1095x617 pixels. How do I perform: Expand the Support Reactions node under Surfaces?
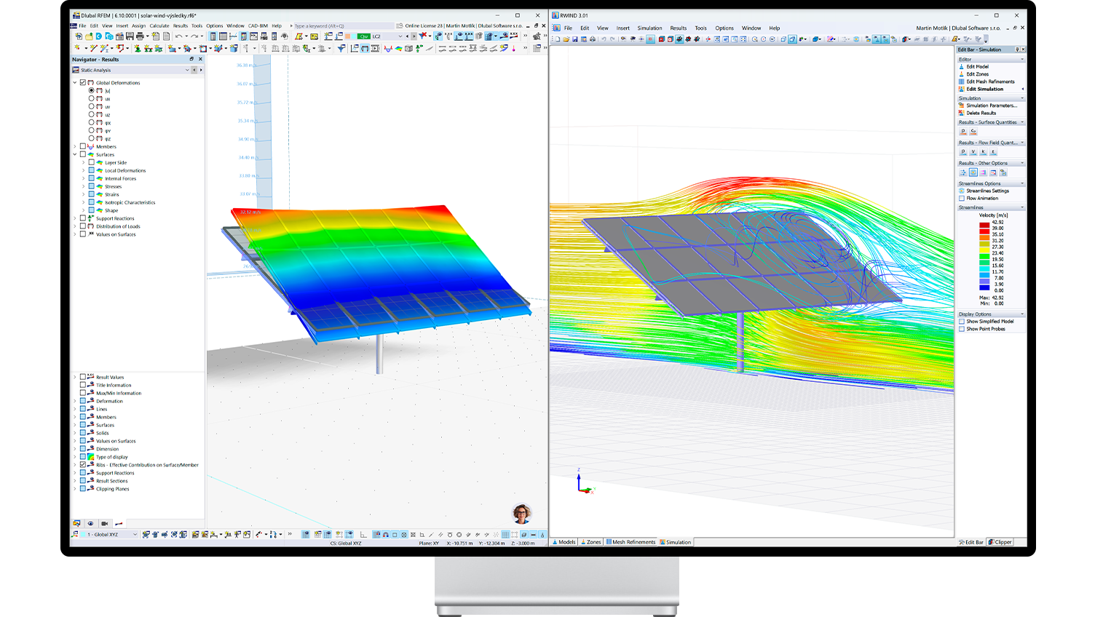75,218
